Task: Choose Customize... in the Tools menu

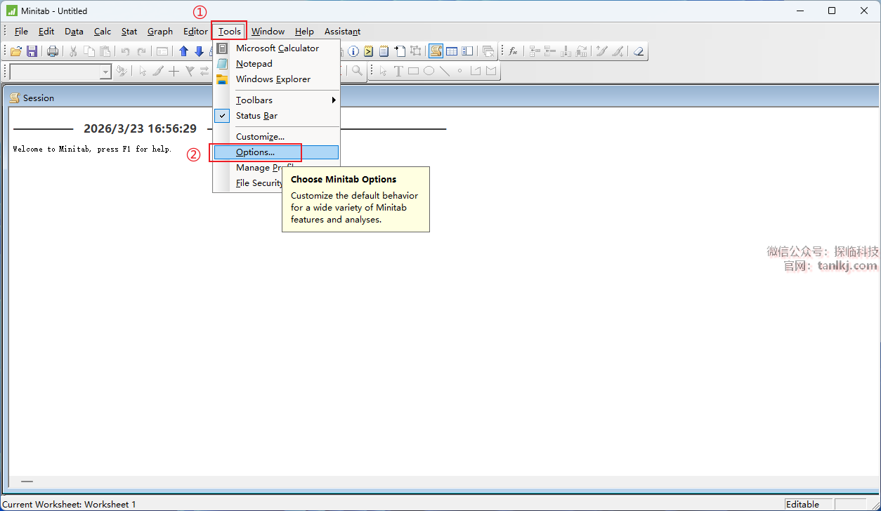Action: coord(260,137)
